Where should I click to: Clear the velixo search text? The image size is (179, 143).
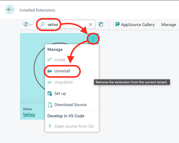tap(91, 25)
